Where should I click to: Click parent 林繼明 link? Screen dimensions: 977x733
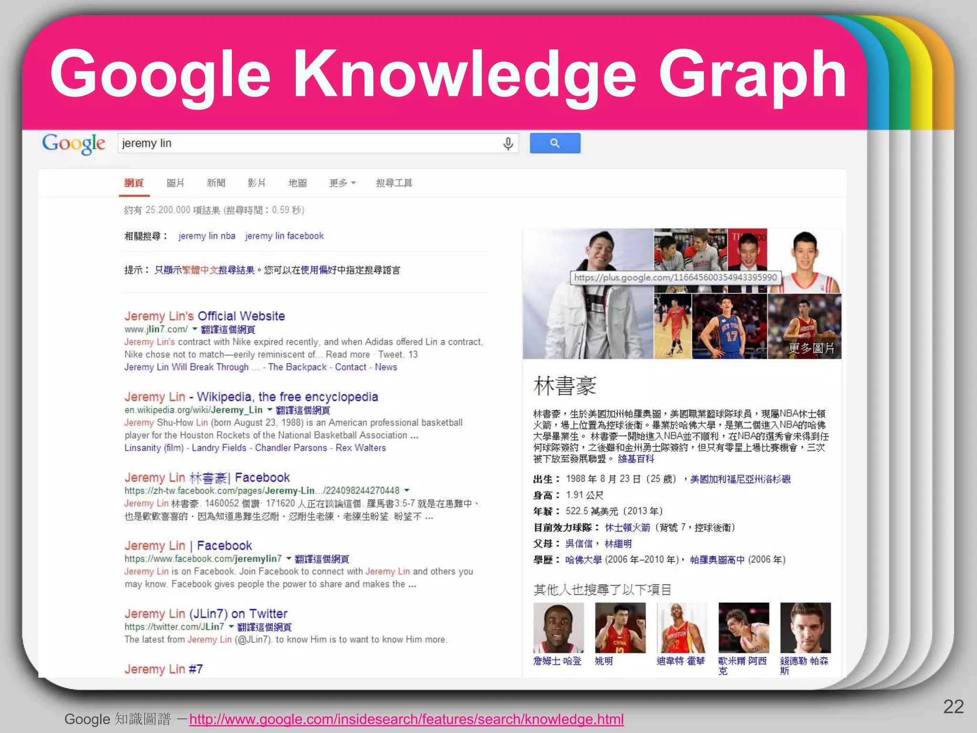point(618,544)
